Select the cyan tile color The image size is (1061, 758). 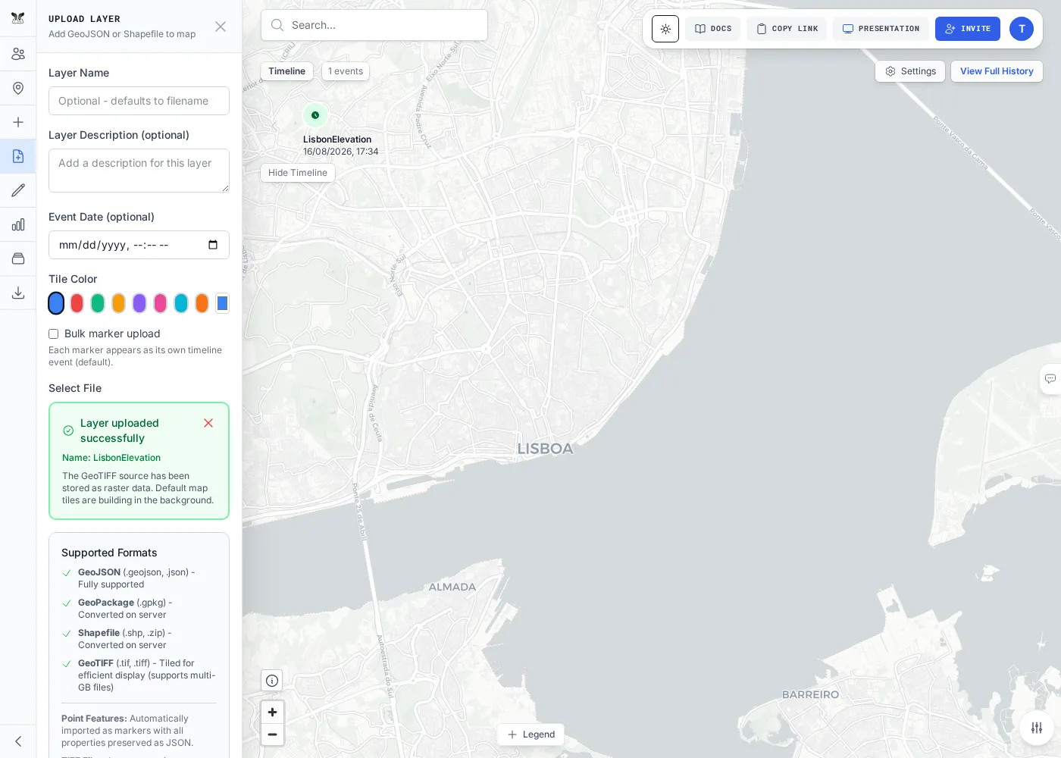click(181, 303)
